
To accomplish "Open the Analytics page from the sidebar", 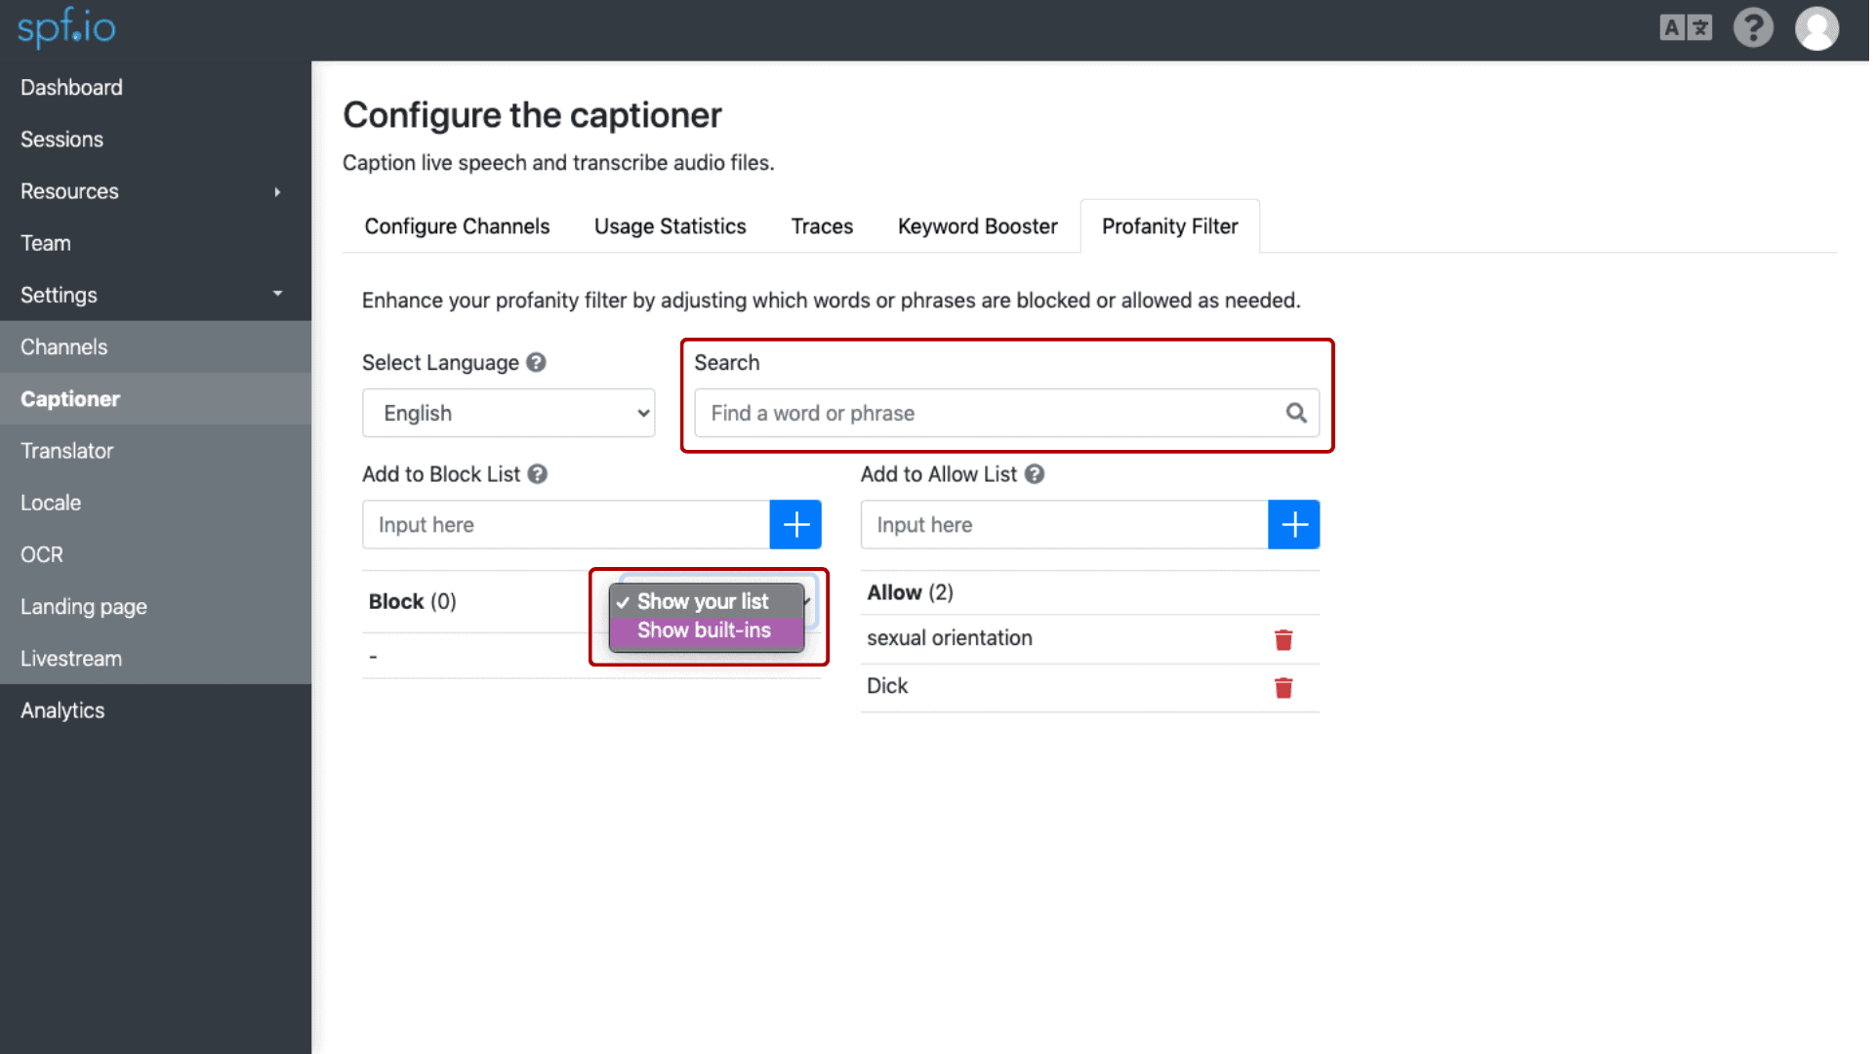I will [61, 709].
